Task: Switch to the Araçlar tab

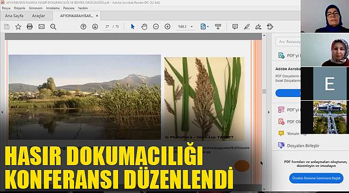Action: point(39,16)
